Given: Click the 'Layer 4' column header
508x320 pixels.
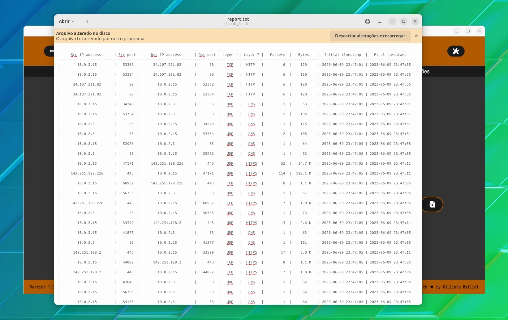Looking at the screenshot, I should (x=230, y=55).
